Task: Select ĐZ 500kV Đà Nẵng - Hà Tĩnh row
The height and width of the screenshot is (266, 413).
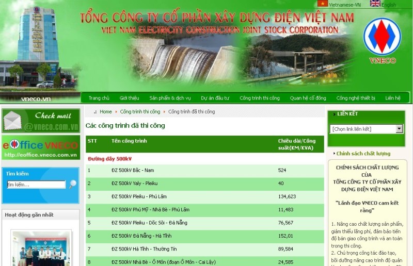Action: pyautogui.click(x=204, y=236)
